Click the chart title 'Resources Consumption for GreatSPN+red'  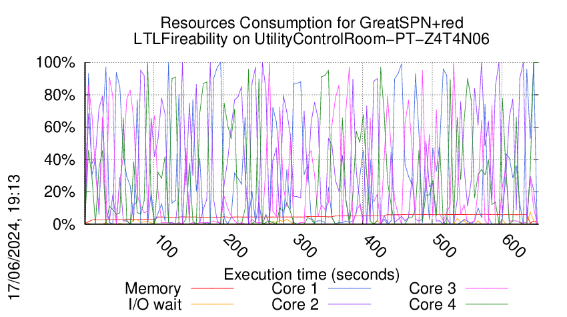(x=312, y=23)
